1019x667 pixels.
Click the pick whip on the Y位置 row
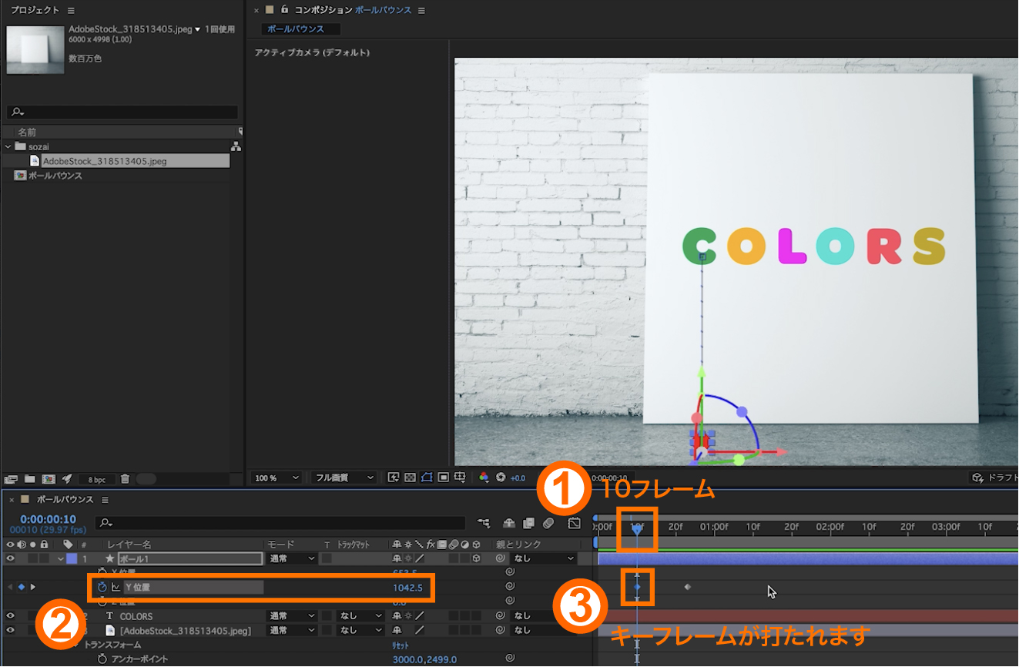click(509, 587)
